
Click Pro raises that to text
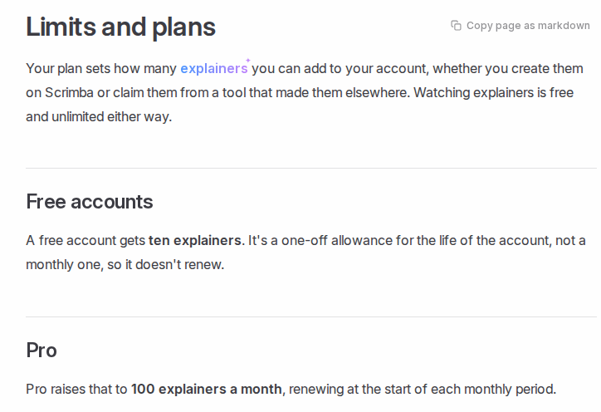pos(76,389)
